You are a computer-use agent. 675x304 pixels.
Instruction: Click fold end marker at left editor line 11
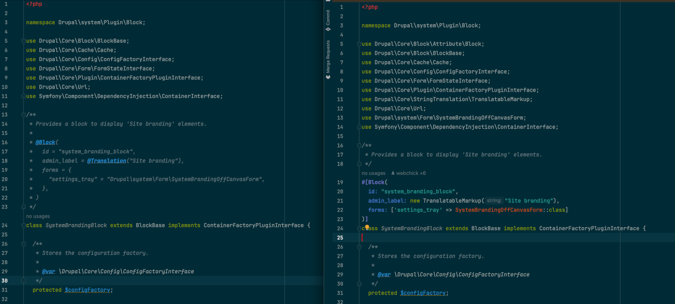[23, 96]
